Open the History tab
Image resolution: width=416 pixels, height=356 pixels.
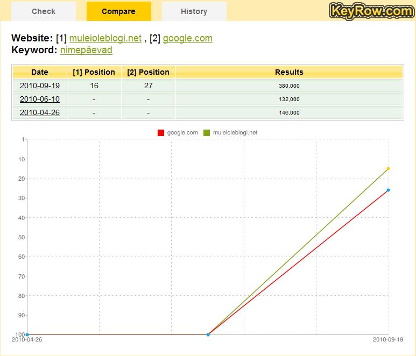click(x=194, y=11)
